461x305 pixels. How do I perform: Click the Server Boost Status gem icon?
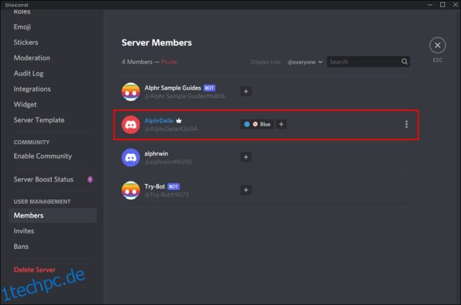[x=90, y=180]
